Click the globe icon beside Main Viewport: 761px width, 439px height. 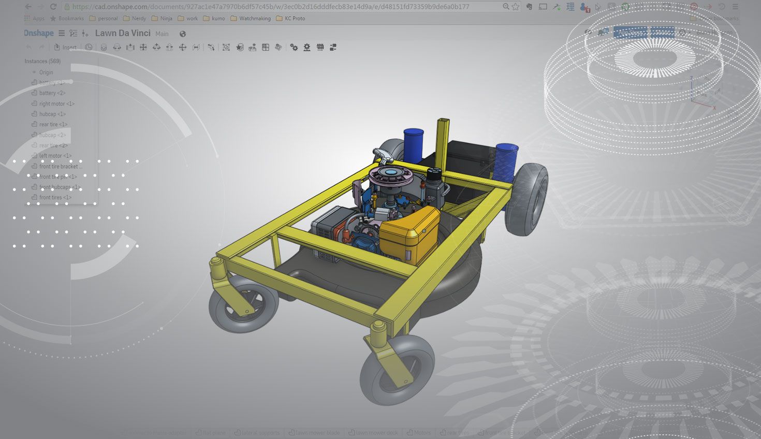(x=183, y=34)
